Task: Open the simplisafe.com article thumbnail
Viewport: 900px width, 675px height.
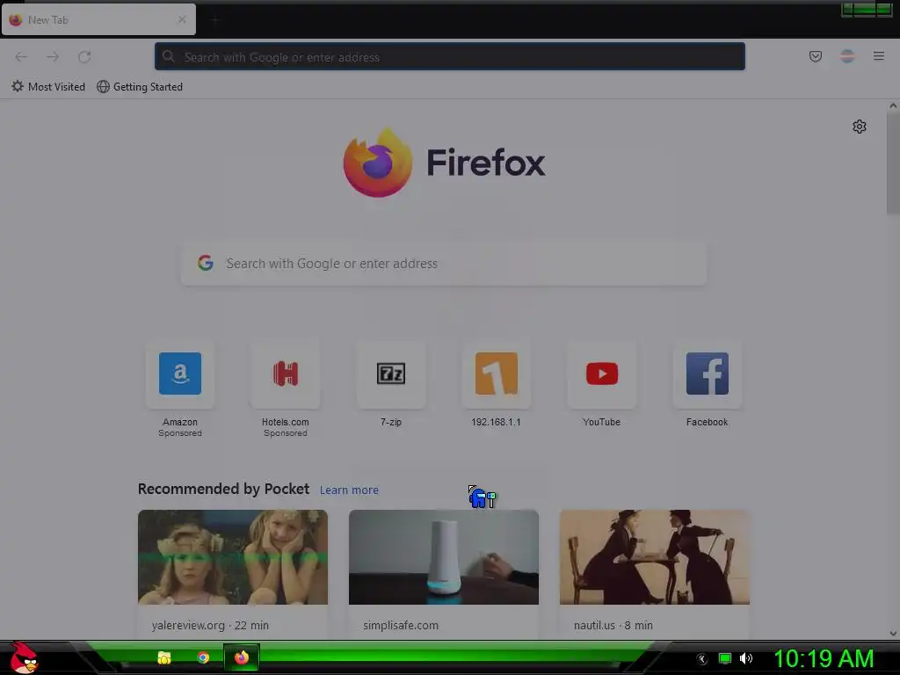Action: coord(444,556)
